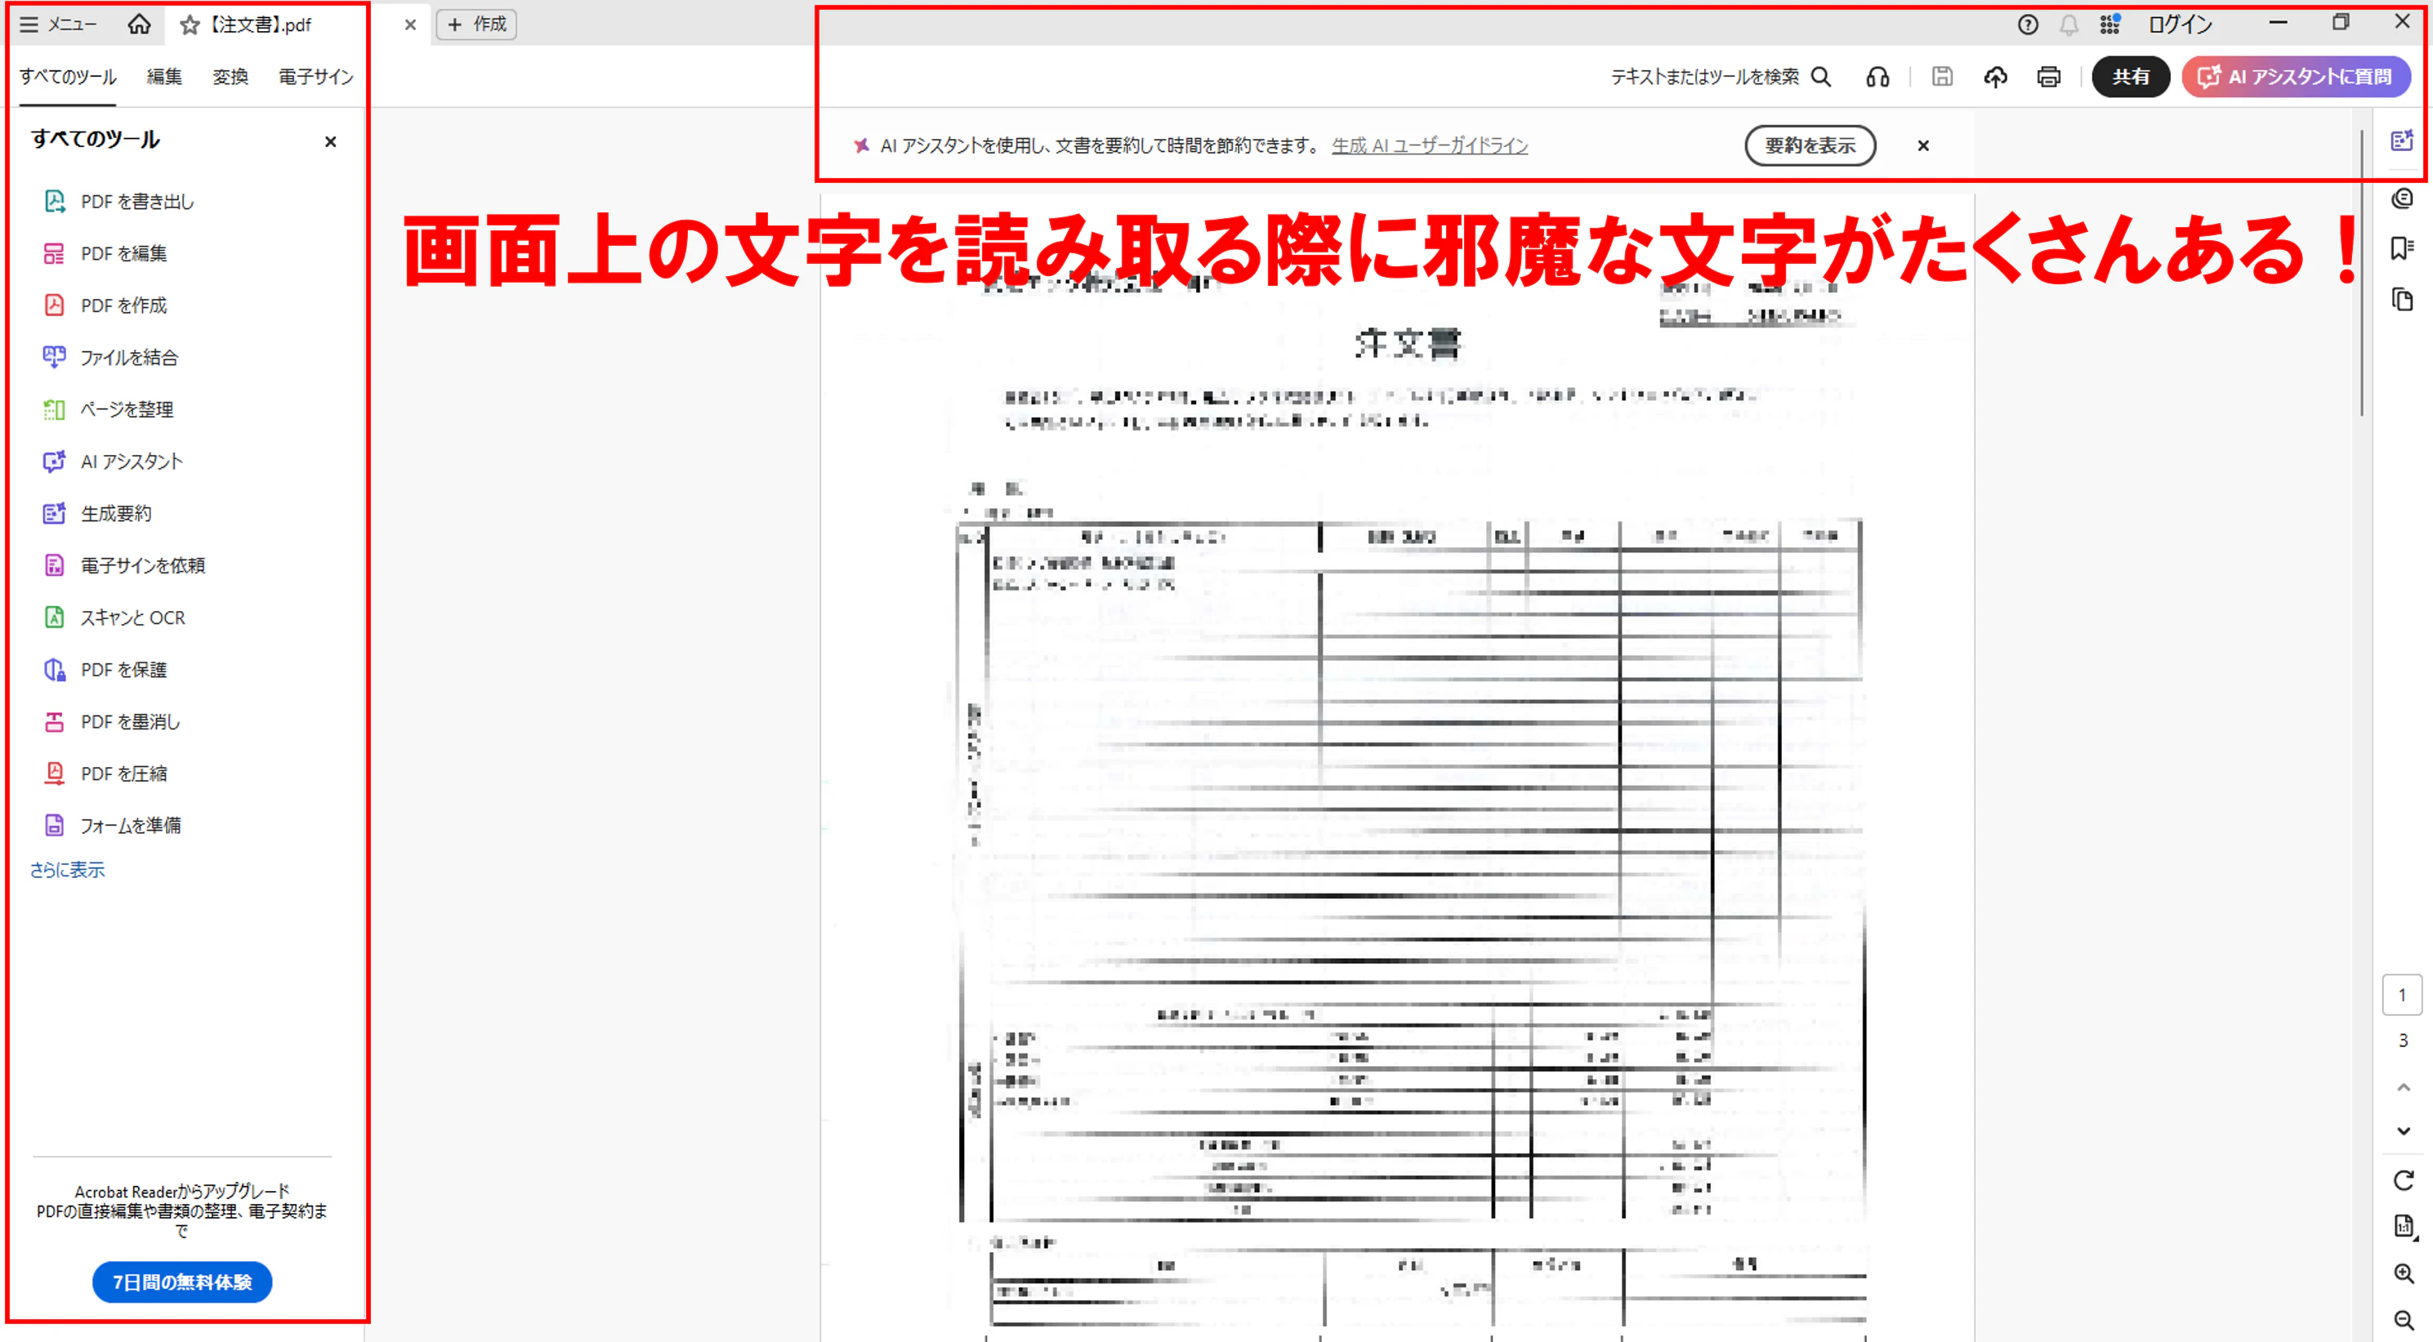This screenshot has height=1342, width=2433.
Task: Close the 【注文書】.pdf tab
Action: pos(410,25)
